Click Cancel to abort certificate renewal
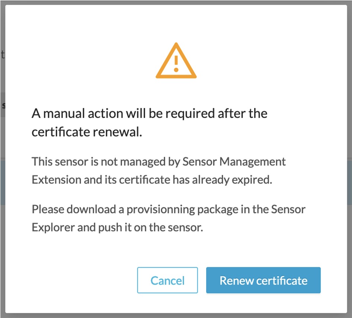This screenshot has width=352, height=318. point(167,280)
